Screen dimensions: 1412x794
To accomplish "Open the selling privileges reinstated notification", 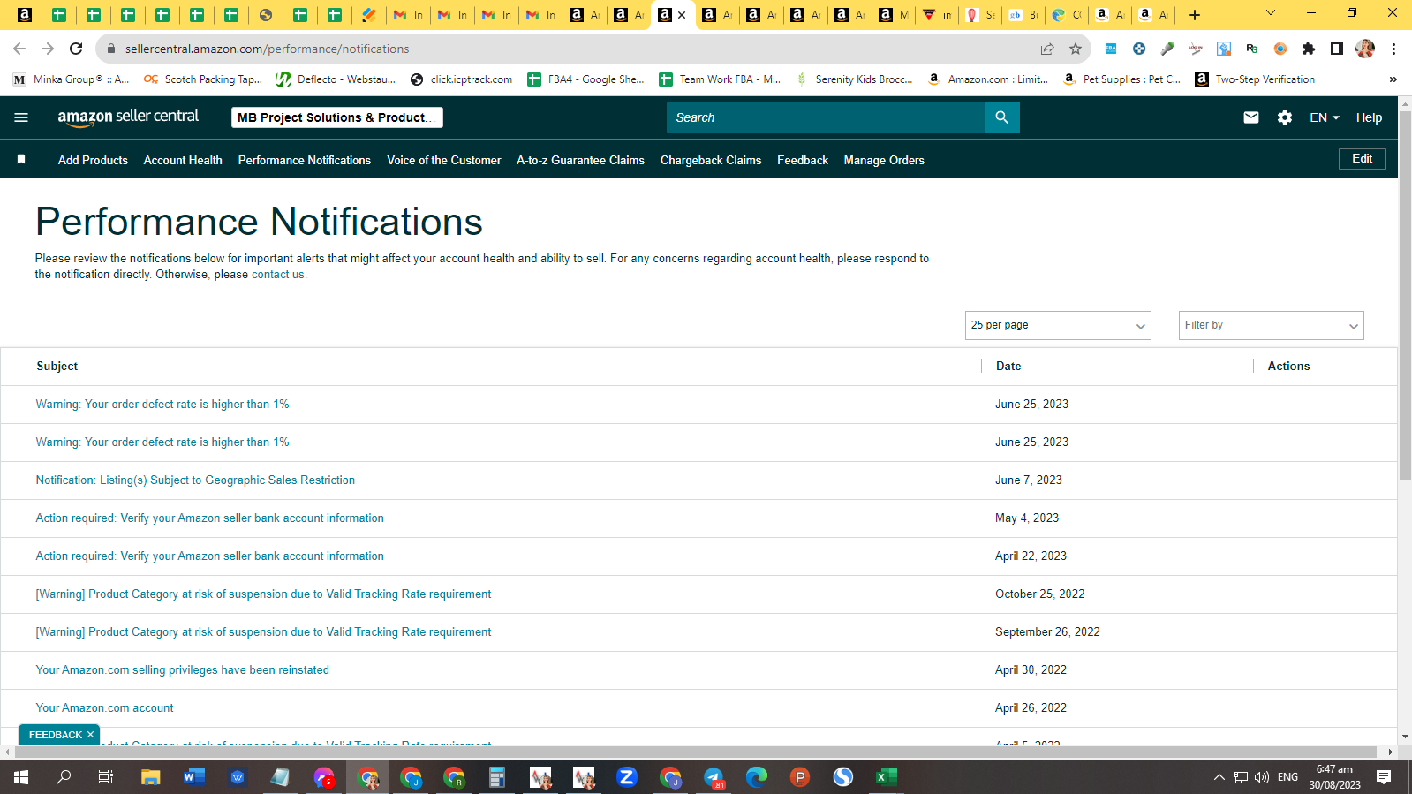I will point(182,670).
